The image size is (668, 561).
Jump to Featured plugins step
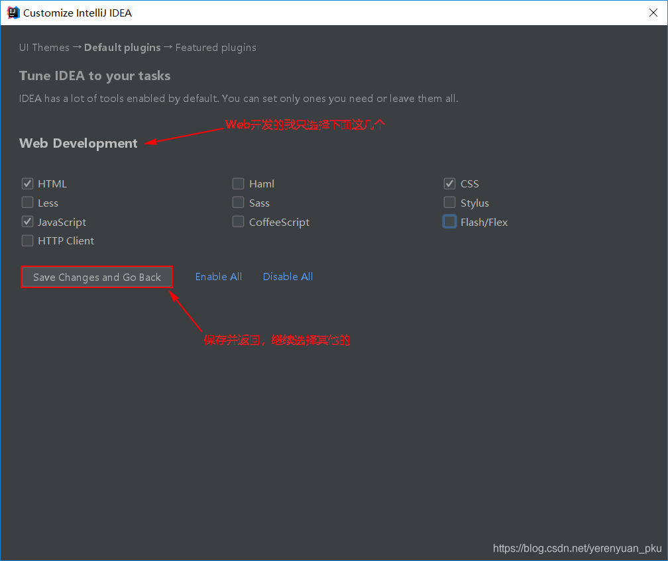click(x=216, y=48)
